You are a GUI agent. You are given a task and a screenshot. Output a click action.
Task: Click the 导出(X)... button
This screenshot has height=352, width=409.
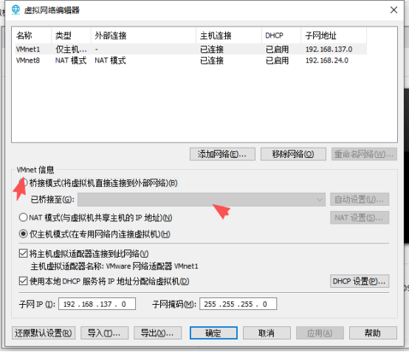(x=157, y=333)
